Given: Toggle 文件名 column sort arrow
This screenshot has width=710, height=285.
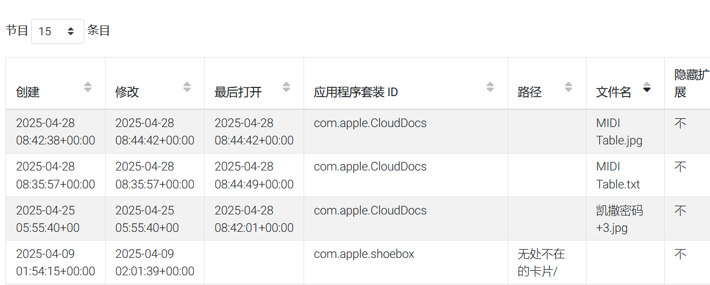Looking at the screenshot, I should tap(647, 87).
